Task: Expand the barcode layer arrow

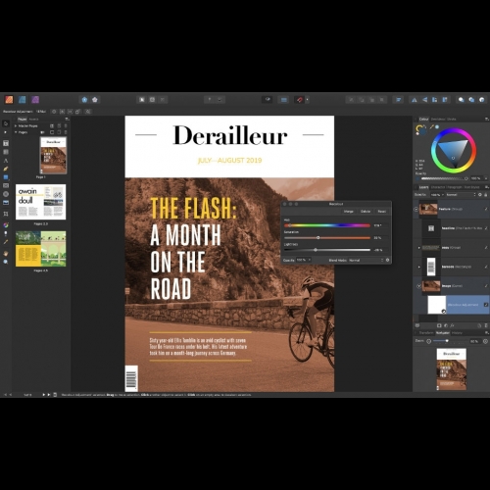Action: coord(419,267)
